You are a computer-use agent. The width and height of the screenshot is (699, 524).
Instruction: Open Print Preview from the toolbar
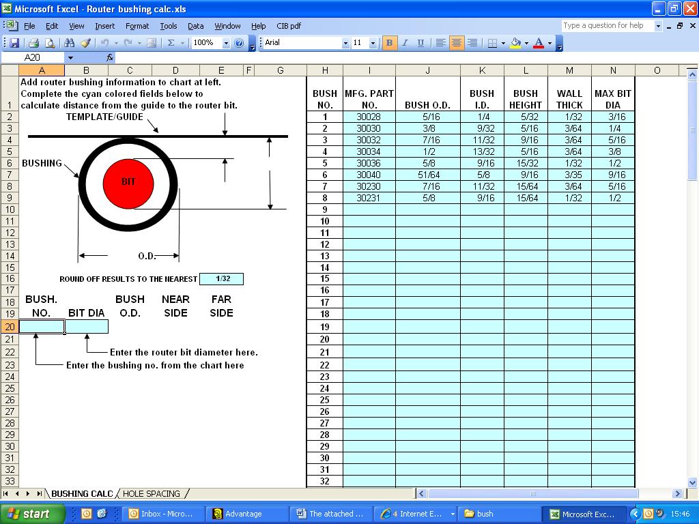pyautogui.click(x=49, y=43)
